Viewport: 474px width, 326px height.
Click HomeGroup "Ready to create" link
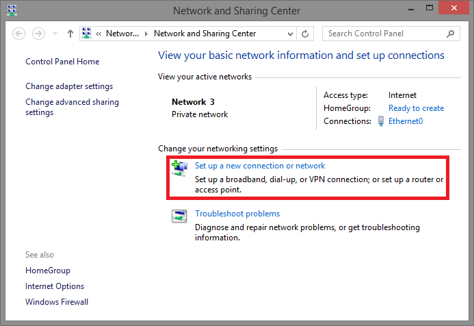tap(416, 108)
